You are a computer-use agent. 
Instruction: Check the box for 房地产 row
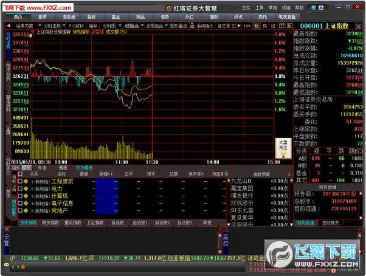pyautogui.click(x=20, y=211)
